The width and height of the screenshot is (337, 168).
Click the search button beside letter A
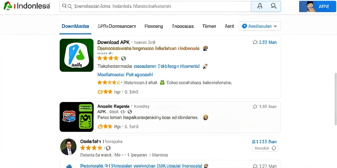(x=273, y=6)
